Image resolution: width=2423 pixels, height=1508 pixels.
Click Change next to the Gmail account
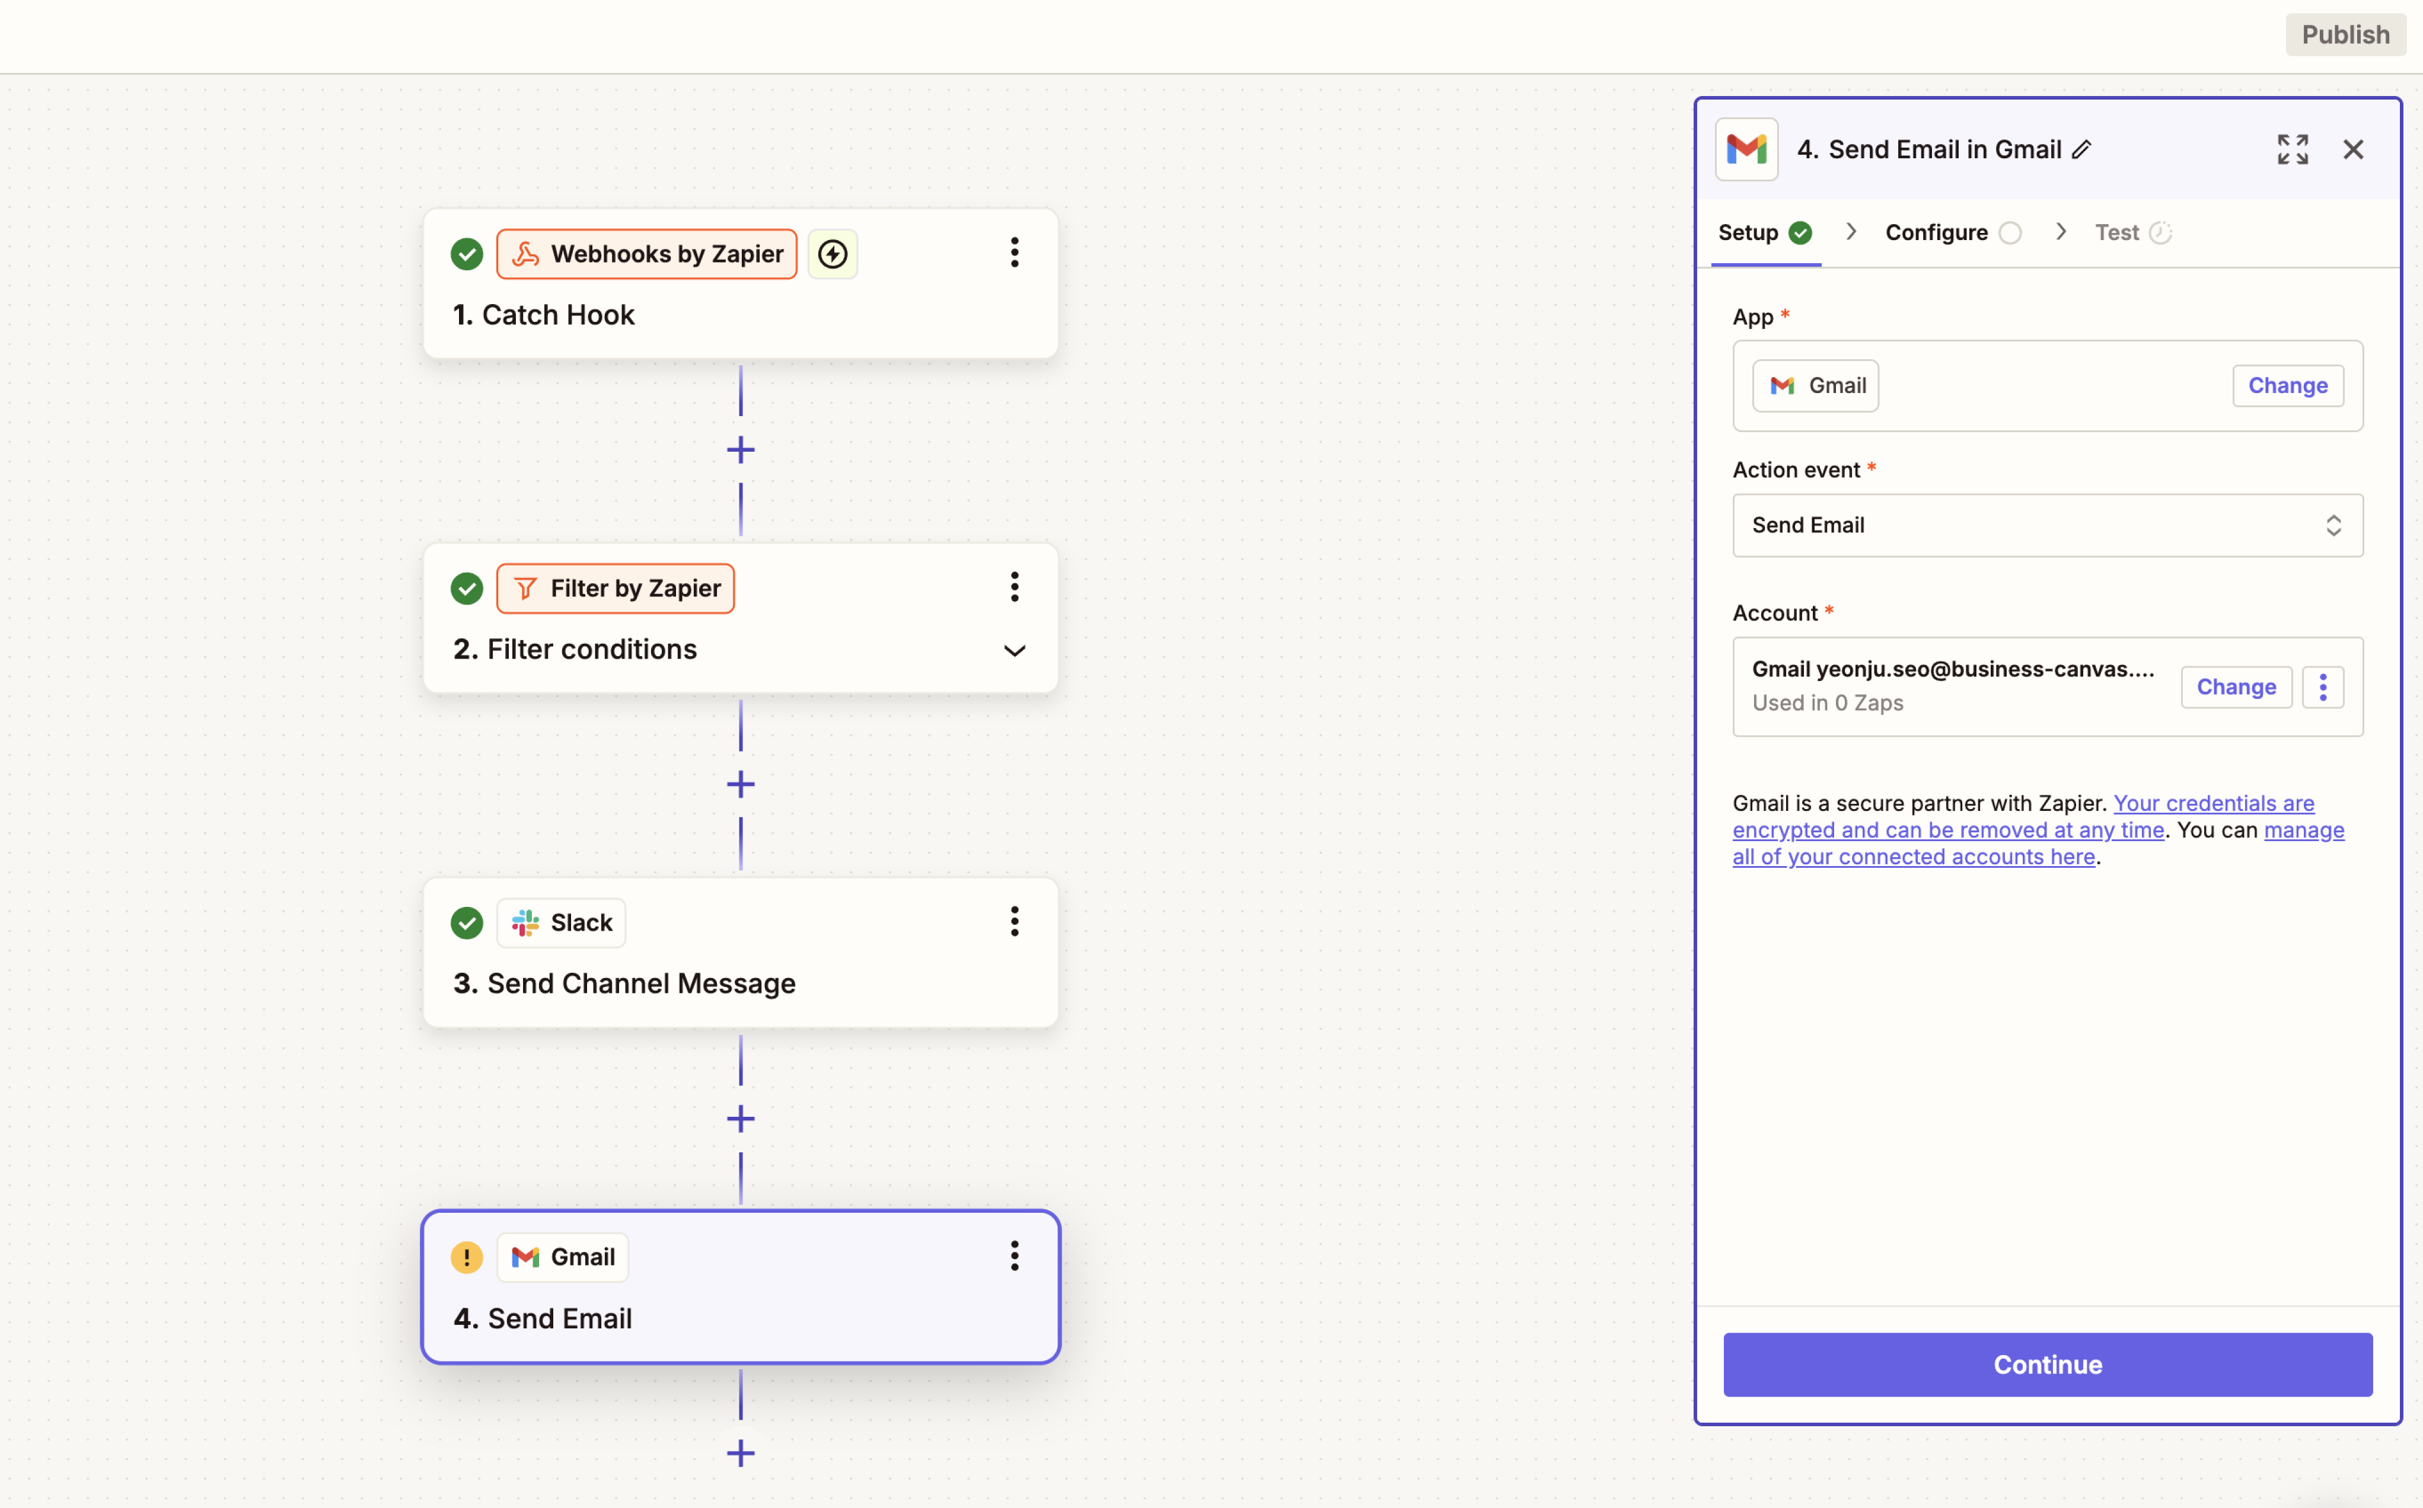click(x=2236, y=687)
